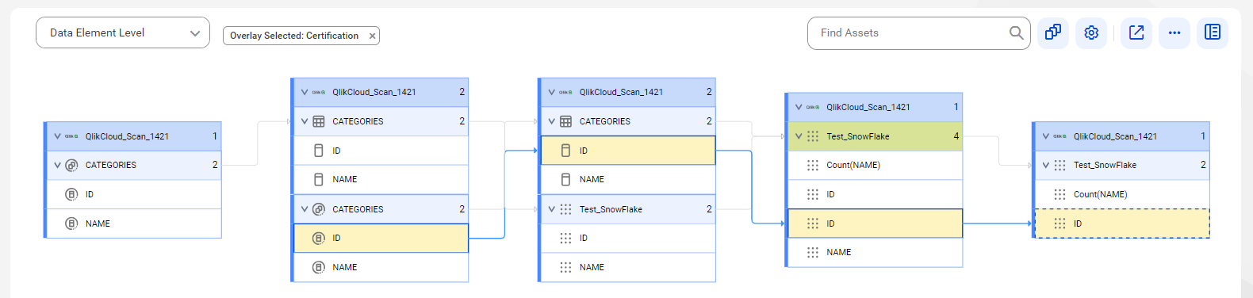This screenshot has width=1253, height=298.
Task: Click the magnifier search icon
Action: (x=1016, y=32)
